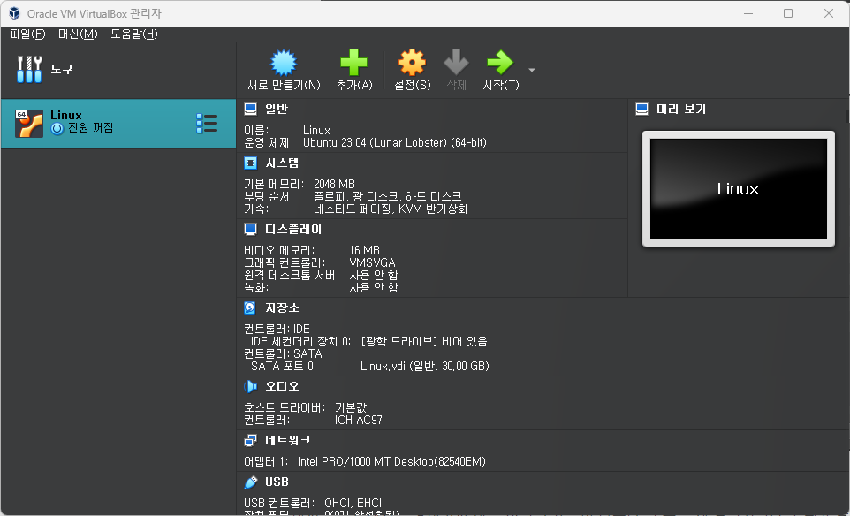The height and width of the screenshot is (516, 850).
Task: Click the 추가(A) green plus icon
Action: (354, 63)
